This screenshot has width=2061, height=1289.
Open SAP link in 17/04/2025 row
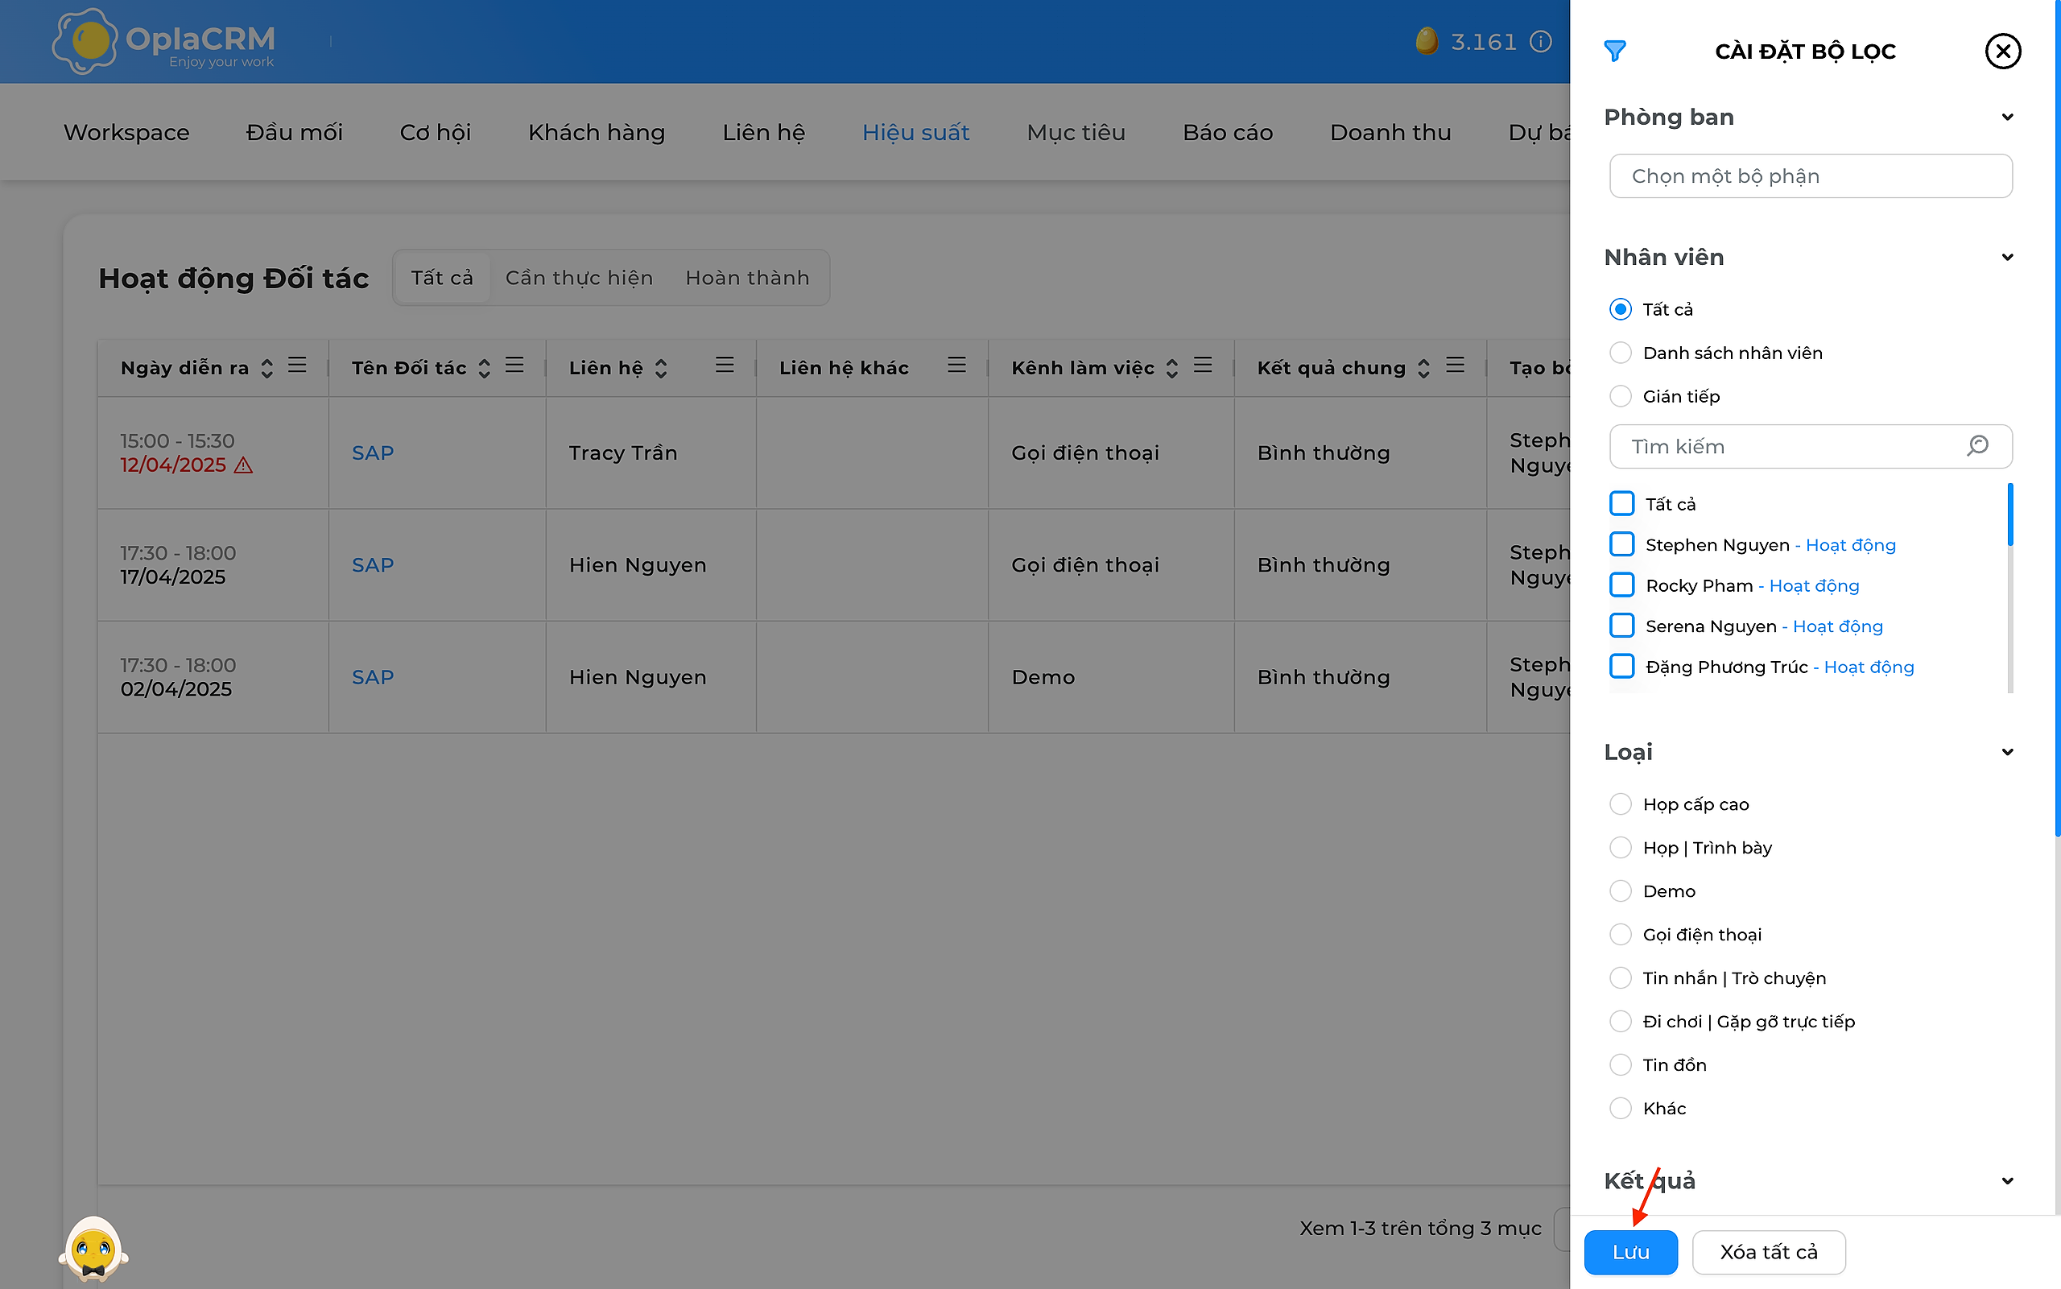point(373,565)
